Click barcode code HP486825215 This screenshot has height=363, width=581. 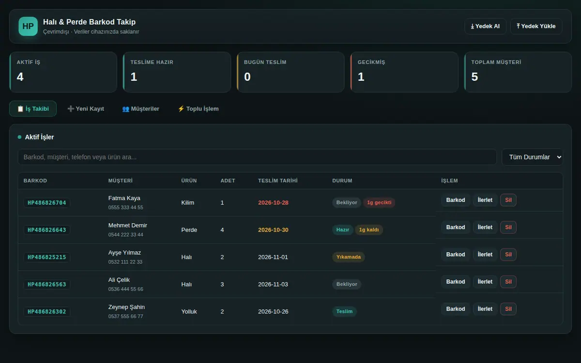[47, 257]
